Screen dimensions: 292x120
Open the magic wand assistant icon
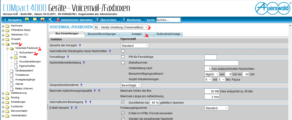[50, 20]
